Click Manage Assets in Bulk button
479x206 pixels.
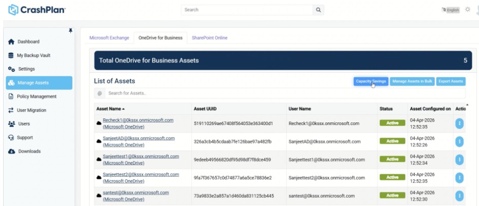412,81
